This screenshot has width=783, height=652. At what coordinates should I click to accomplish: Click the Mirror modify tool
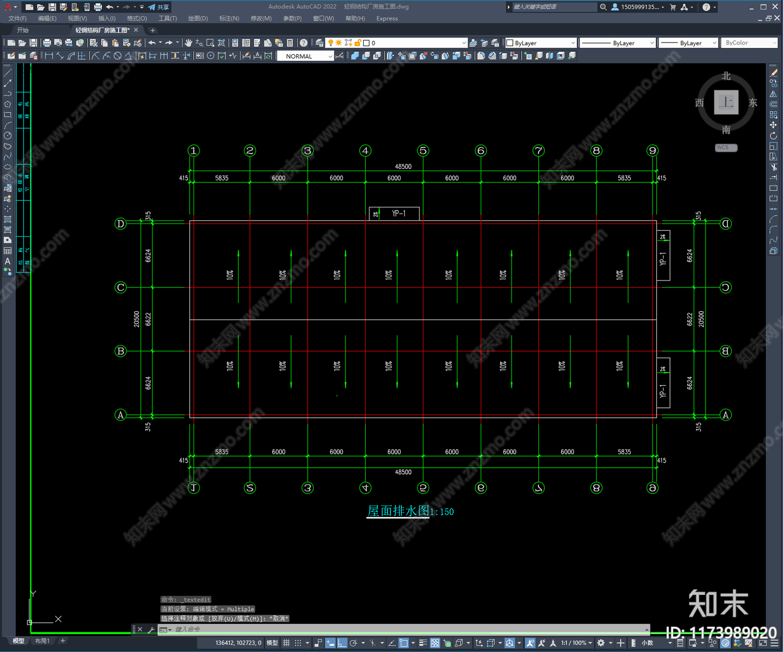[773, 94]
